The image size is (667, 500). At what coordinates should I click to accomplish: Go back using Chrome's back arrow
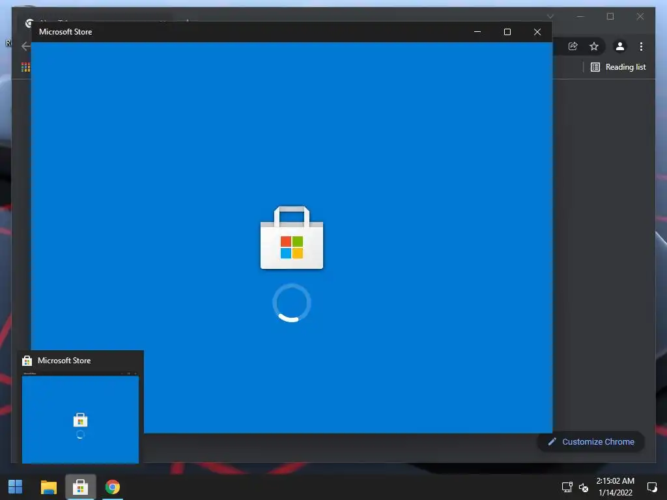[25, 46]
